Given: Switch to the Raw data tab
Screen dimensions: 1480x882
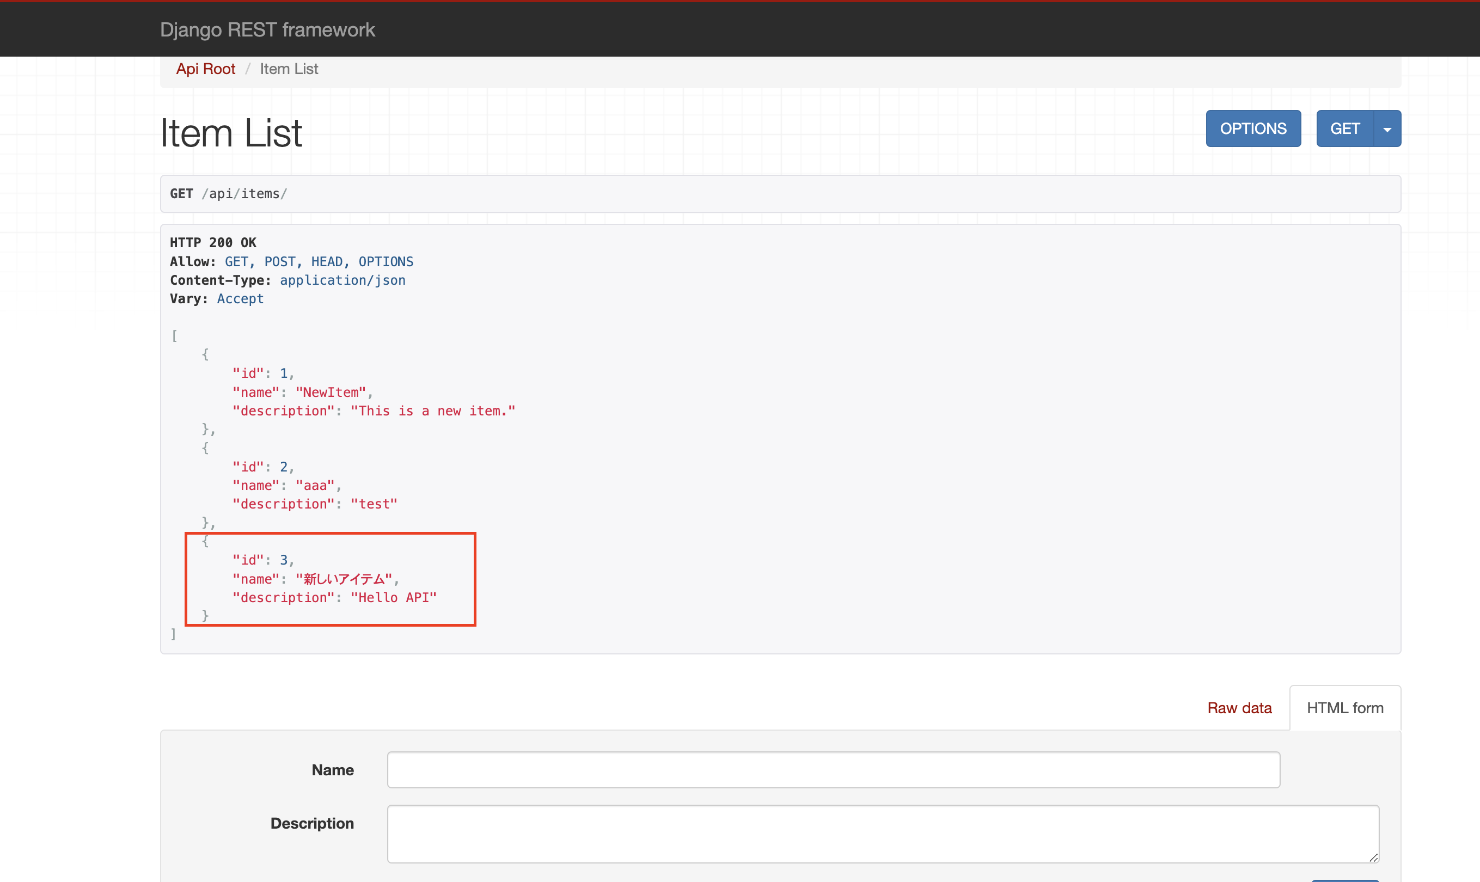Looking at the screenshot, I should click(1239, 708).
